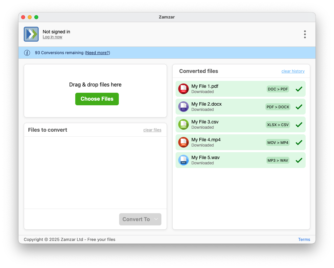Image resolution: width=334 pixels, height=268 pixels.
Task: Click the DOCX file icon for My File 2
Action: (x=184, y=107)
